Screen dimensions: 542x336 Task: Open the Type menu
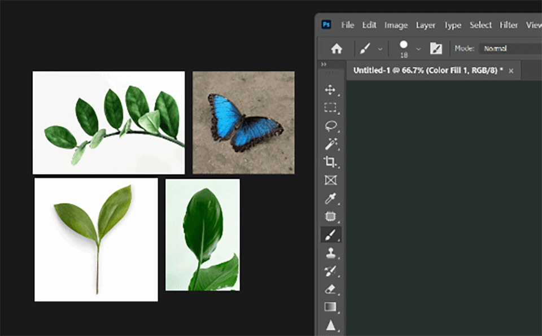pos(453,25)
